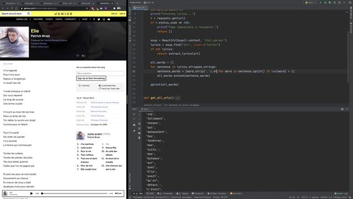Open the Favorites side panel tab

click(130, 181)
